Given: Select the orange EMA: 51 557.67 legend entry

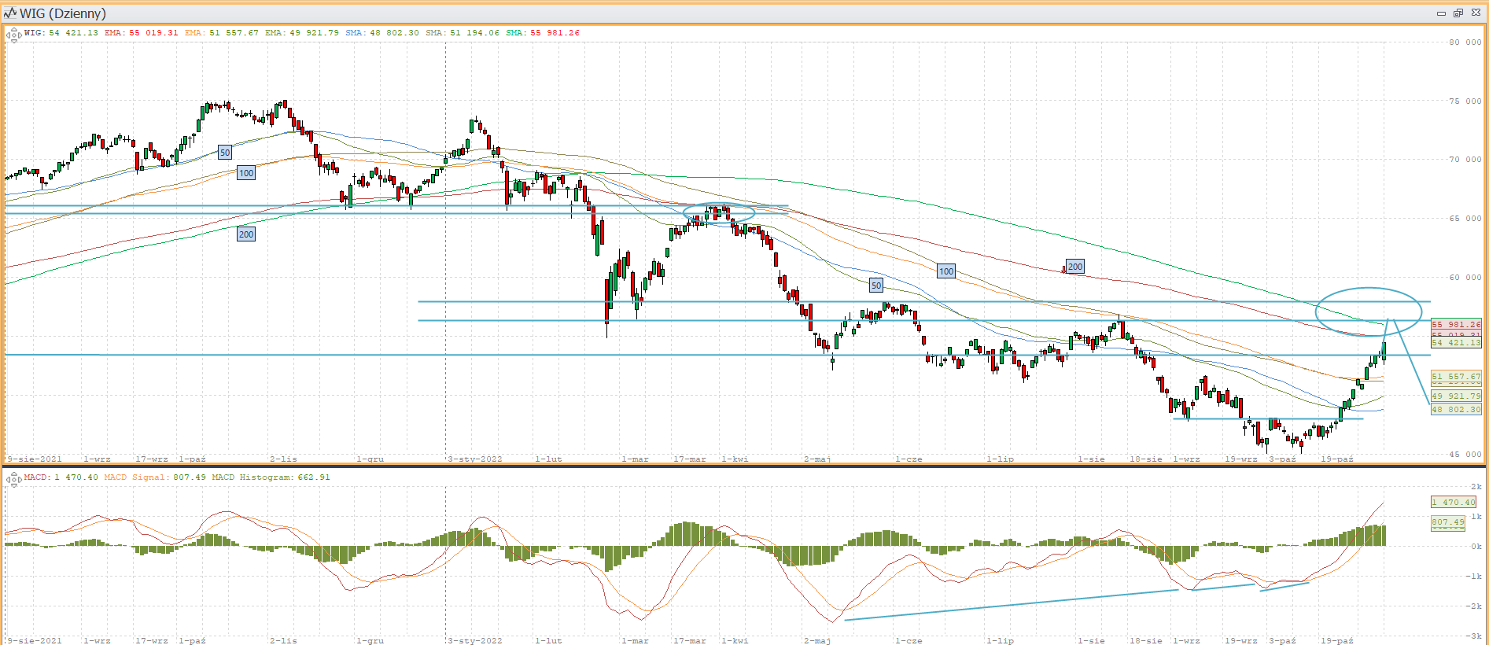Looking at the screenshot, I should coord(222,33).
